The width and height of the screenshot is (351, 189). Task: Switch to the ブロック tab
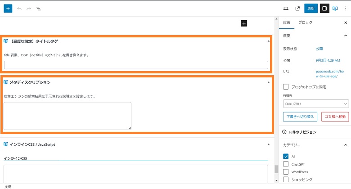305,22
